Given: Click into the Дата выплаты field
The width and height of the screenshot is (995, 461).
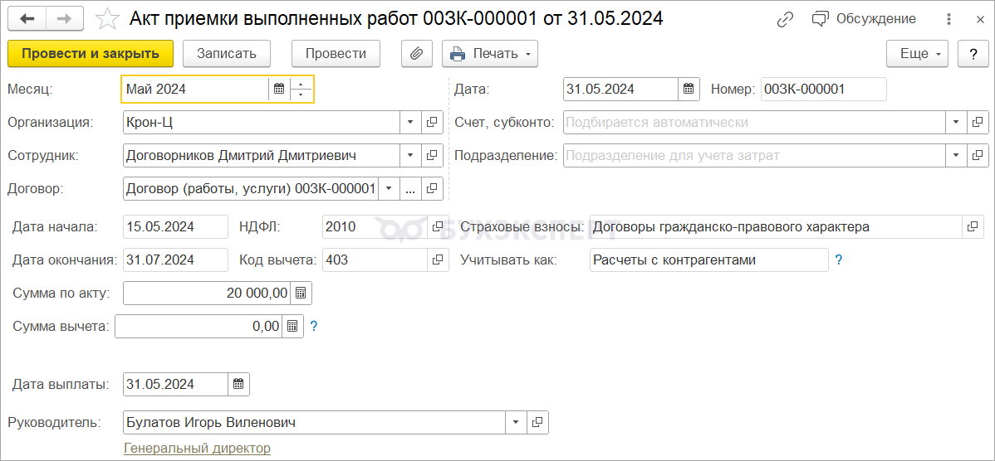Looking at the screenshot, I should pyautogui.click(x=175, y=384).
